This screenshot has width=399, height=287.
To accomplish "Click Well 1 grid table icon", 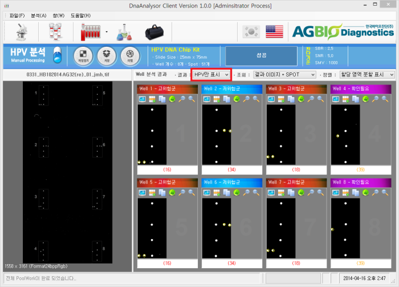I will [x=152, y=99].
